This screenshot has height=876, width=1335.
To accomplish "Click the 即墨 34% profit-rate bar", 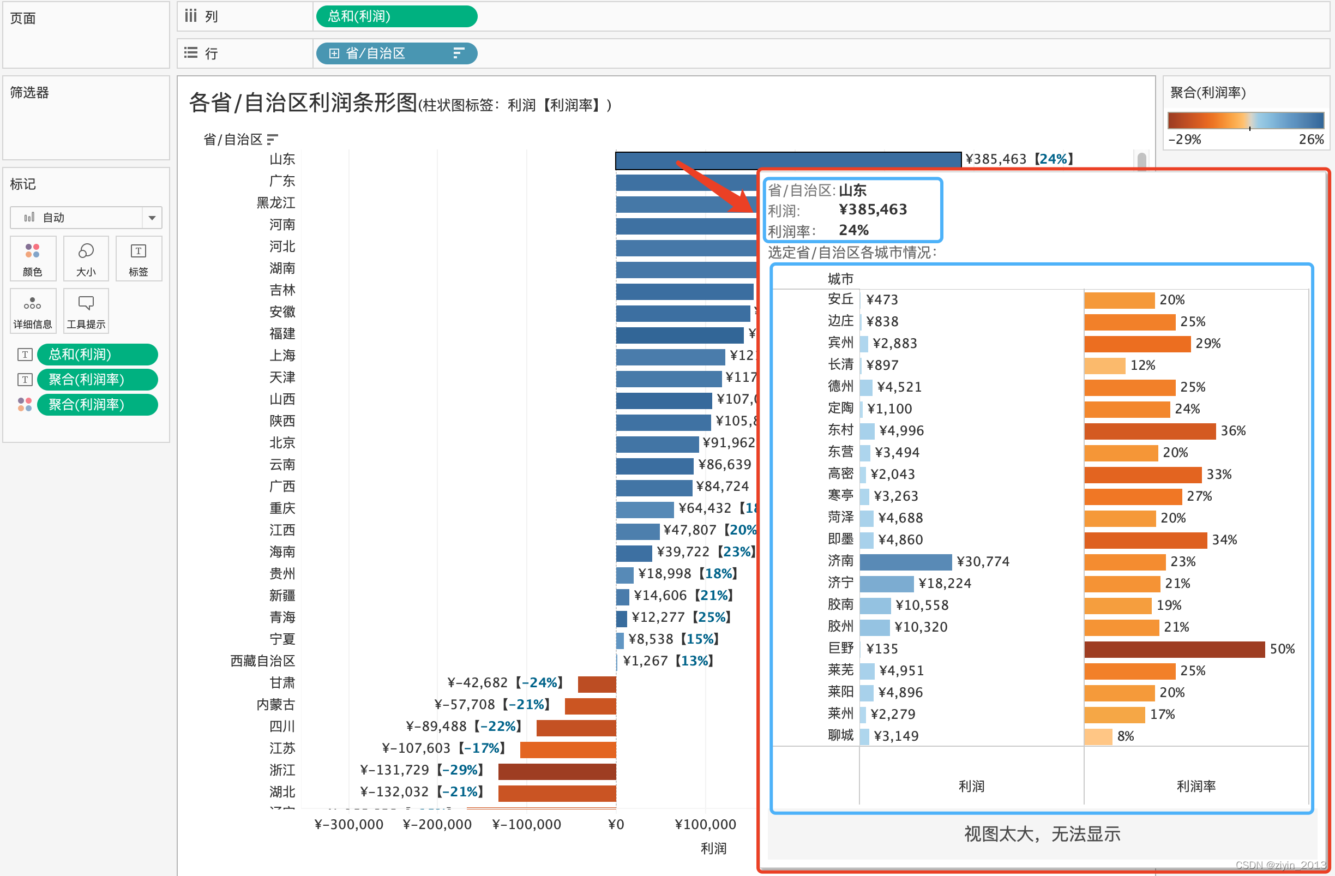I will (x=1145, y=540).
